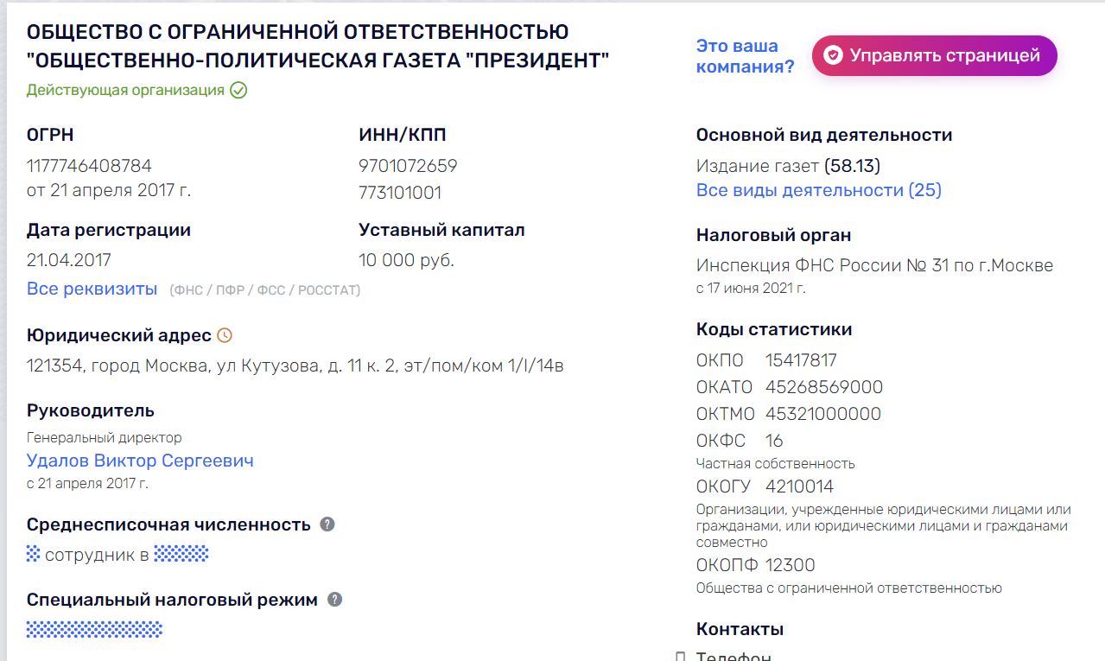The width and height of the screenshot is (1105, 661).
Task: Click the clock icon beside Юридический адрес
Action: click(x=225, y=335)
